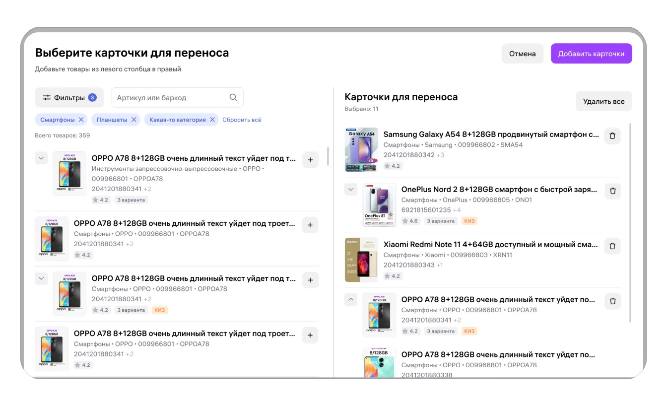Open the OnePlus 8T product thumbnail
Screen dimensions: 667x406
(x=380, y=205)
